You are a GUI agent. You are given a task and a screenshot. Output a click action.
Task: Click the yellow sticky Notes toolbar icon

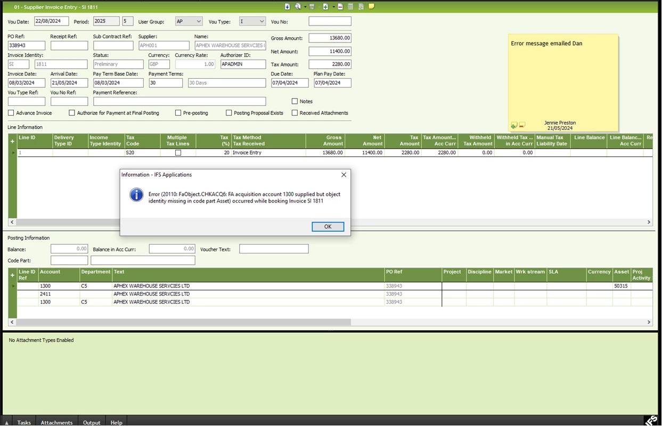click(372, 6)
